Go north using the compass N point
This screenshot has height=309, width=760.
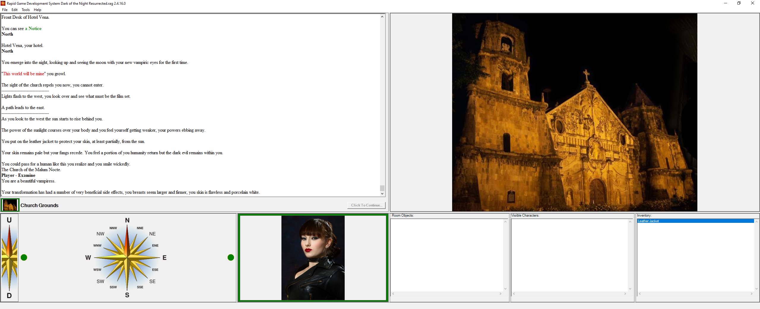click(127, 220)
